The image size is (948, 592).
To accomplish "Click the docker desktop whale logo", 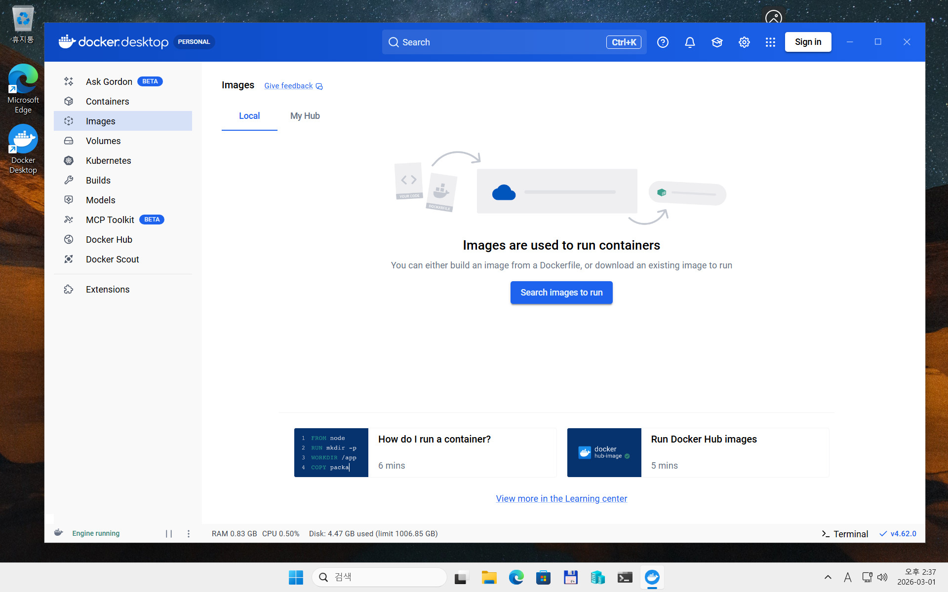I will (67, 41).
